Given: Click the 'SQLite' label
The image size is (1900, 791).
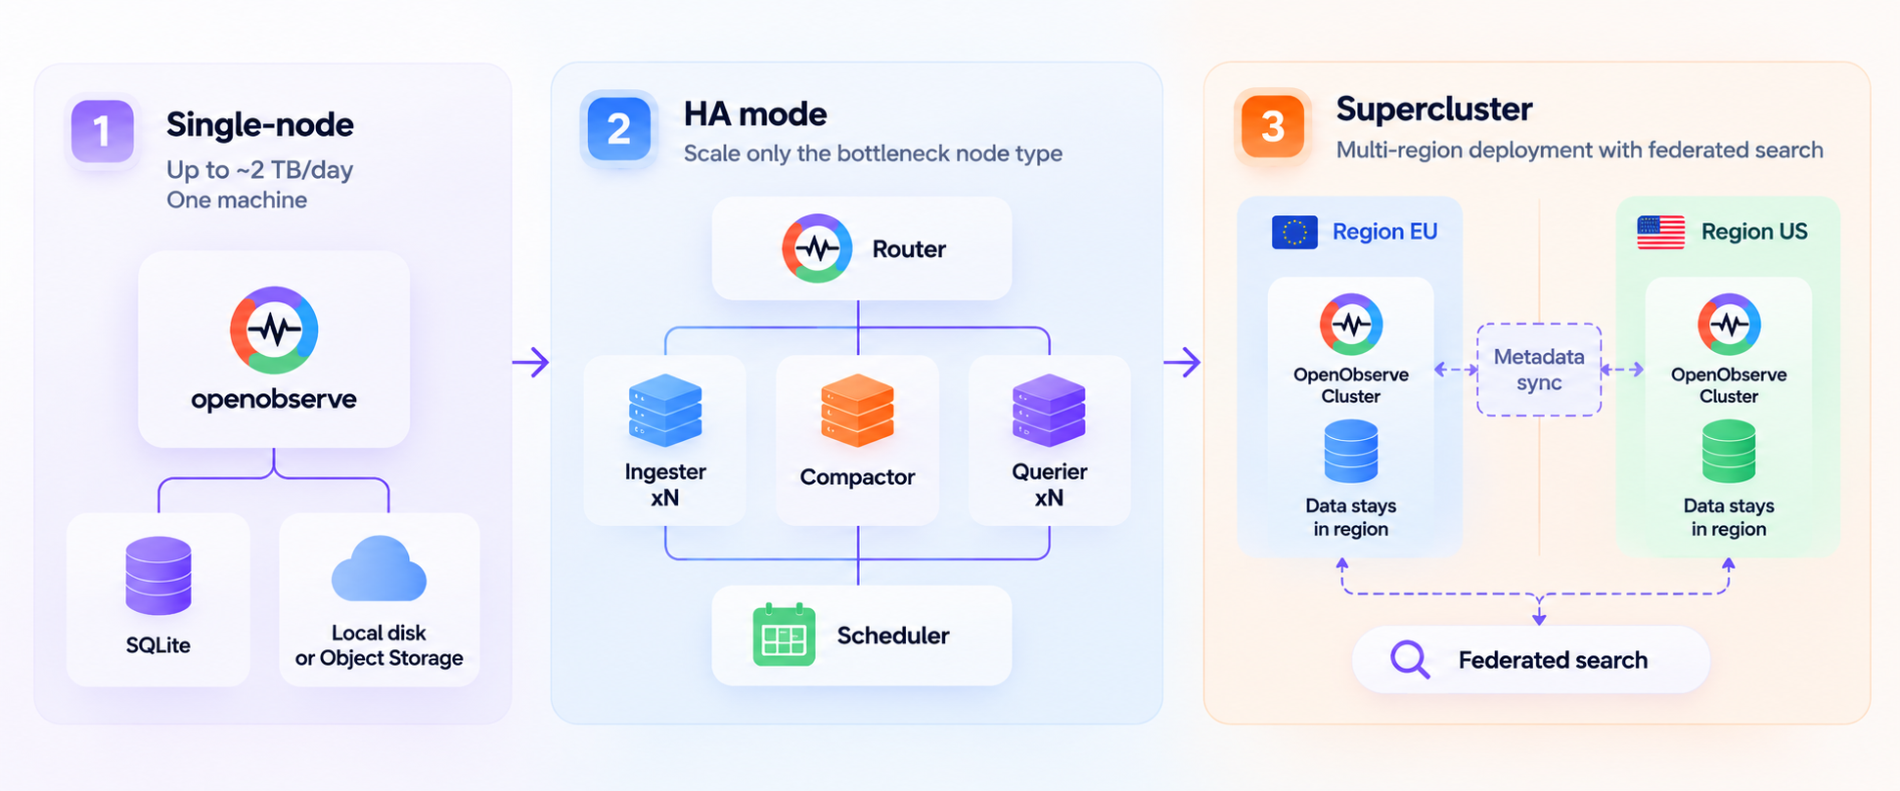Looking at the screenshot, I should pos(158,645).
